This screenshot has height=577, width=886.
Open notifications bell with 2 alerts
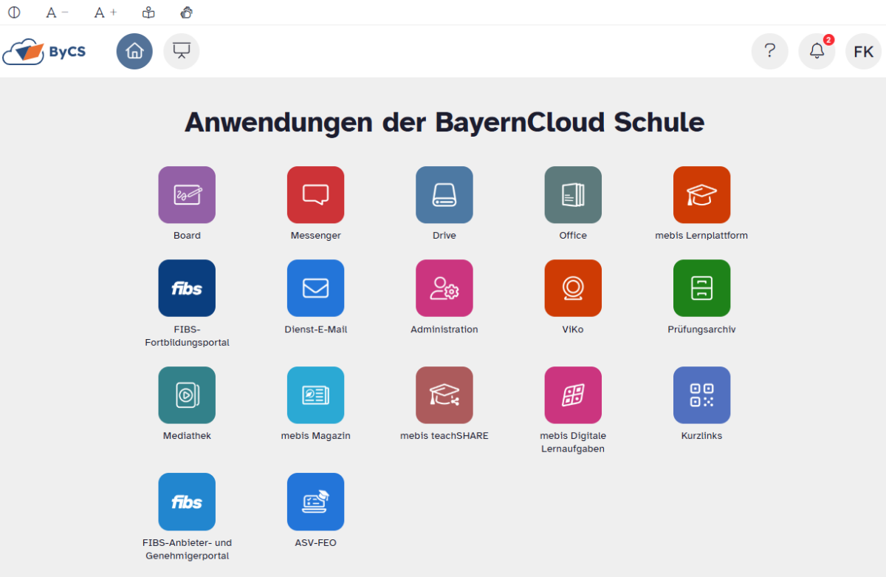click(x=817, y=52)
